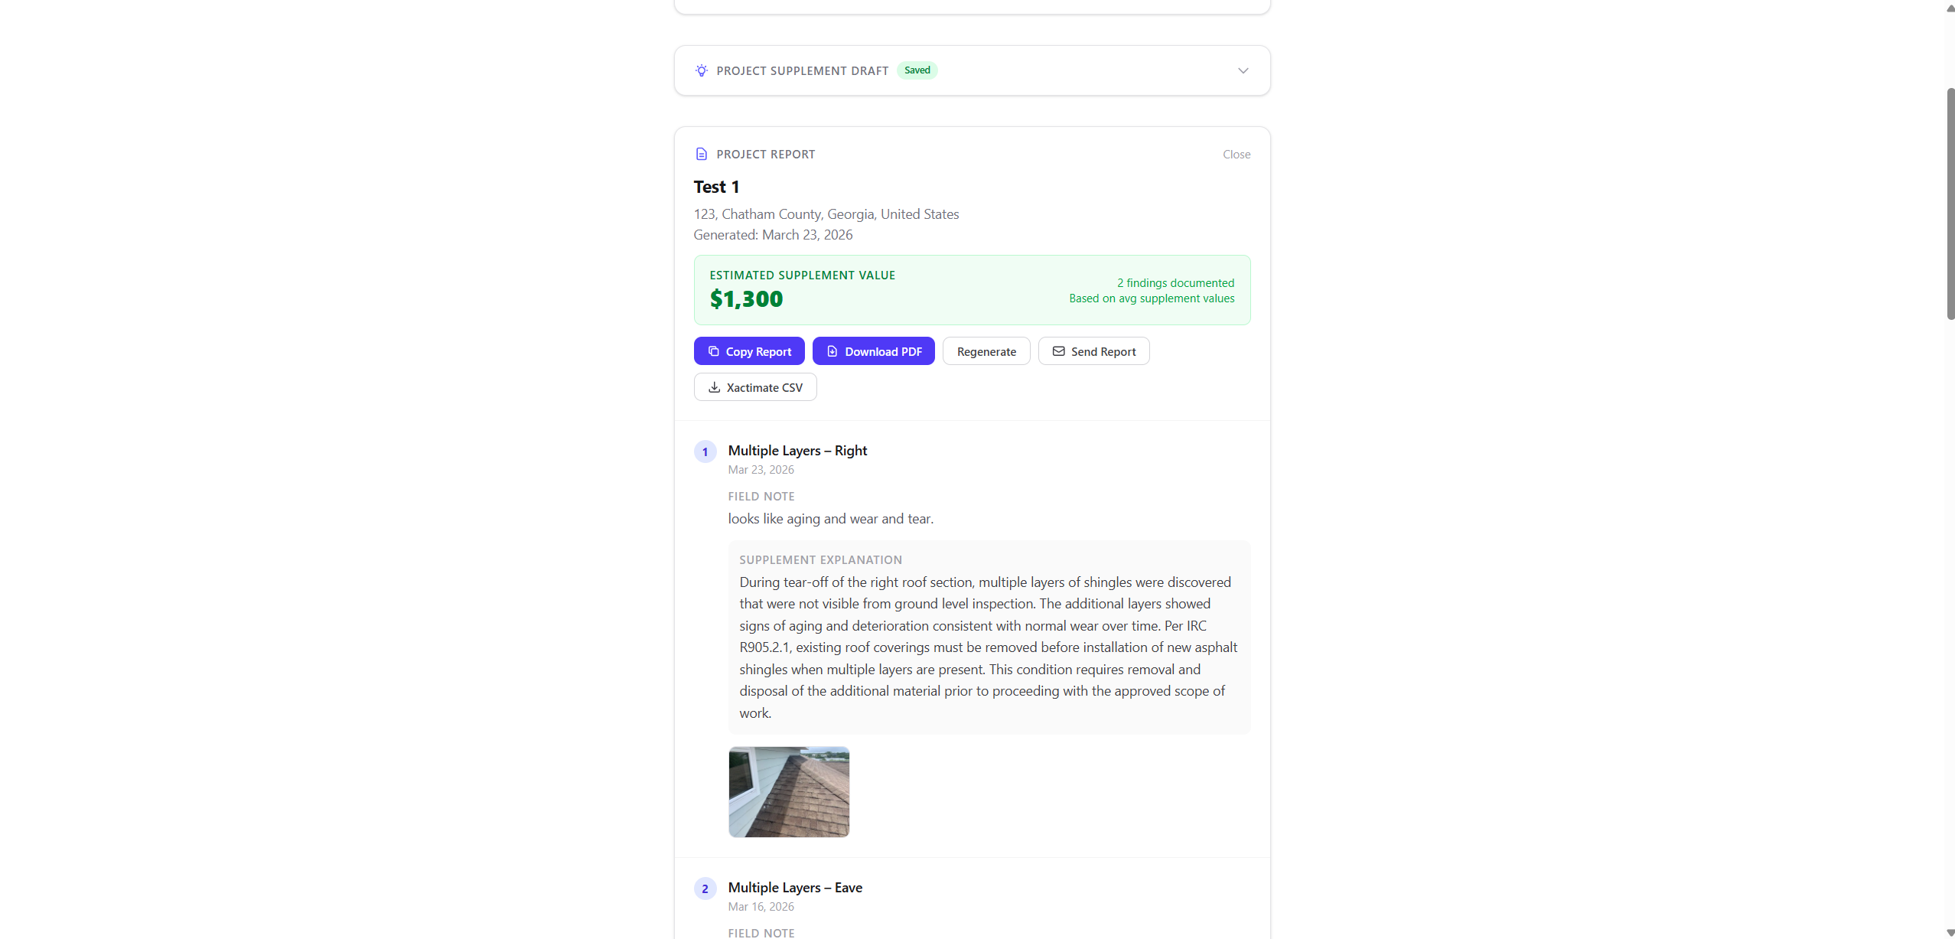Image resolution: width=1955 pixels, height=939 pixels.
Task: Click the copy icon inside Copy Report button
Action: (713, 351)
